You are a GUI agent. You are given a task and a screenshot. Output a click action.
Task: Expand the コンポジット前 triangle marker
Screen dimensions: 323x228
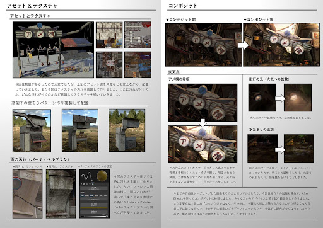pos(167,20)
